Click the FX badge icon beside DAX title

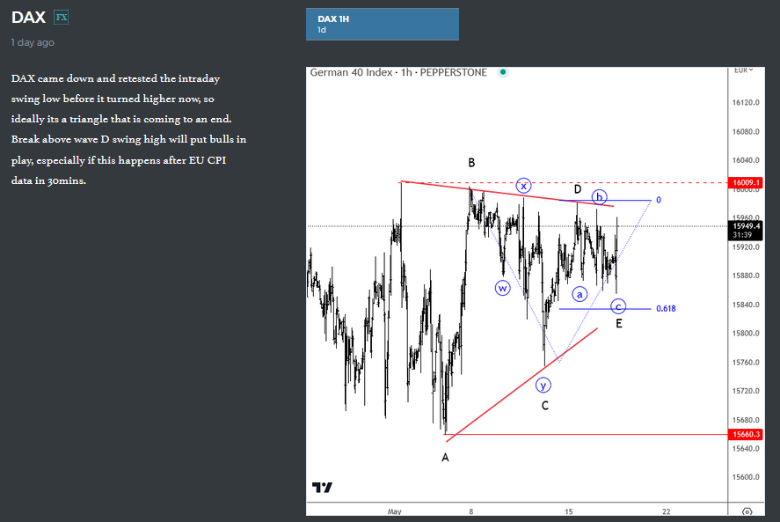point(62,18)
